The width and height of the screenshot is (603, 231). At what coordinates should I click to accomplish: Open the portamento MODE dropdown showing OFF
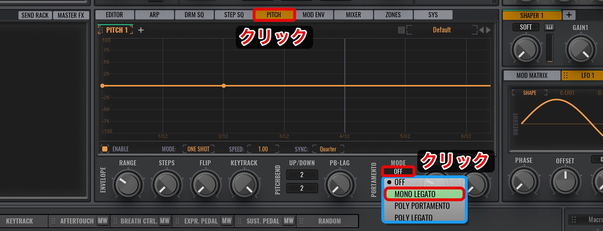398,171
